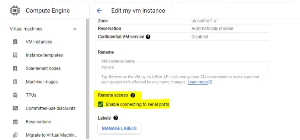The image size is (300, 140).
Task: Click the Committed-use discounts percent icon
Action: tap(15, 108)
